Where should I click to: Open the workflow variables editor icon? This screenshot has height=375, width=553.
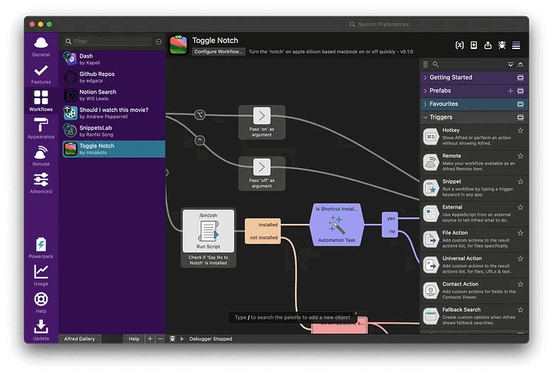point(459,45)
